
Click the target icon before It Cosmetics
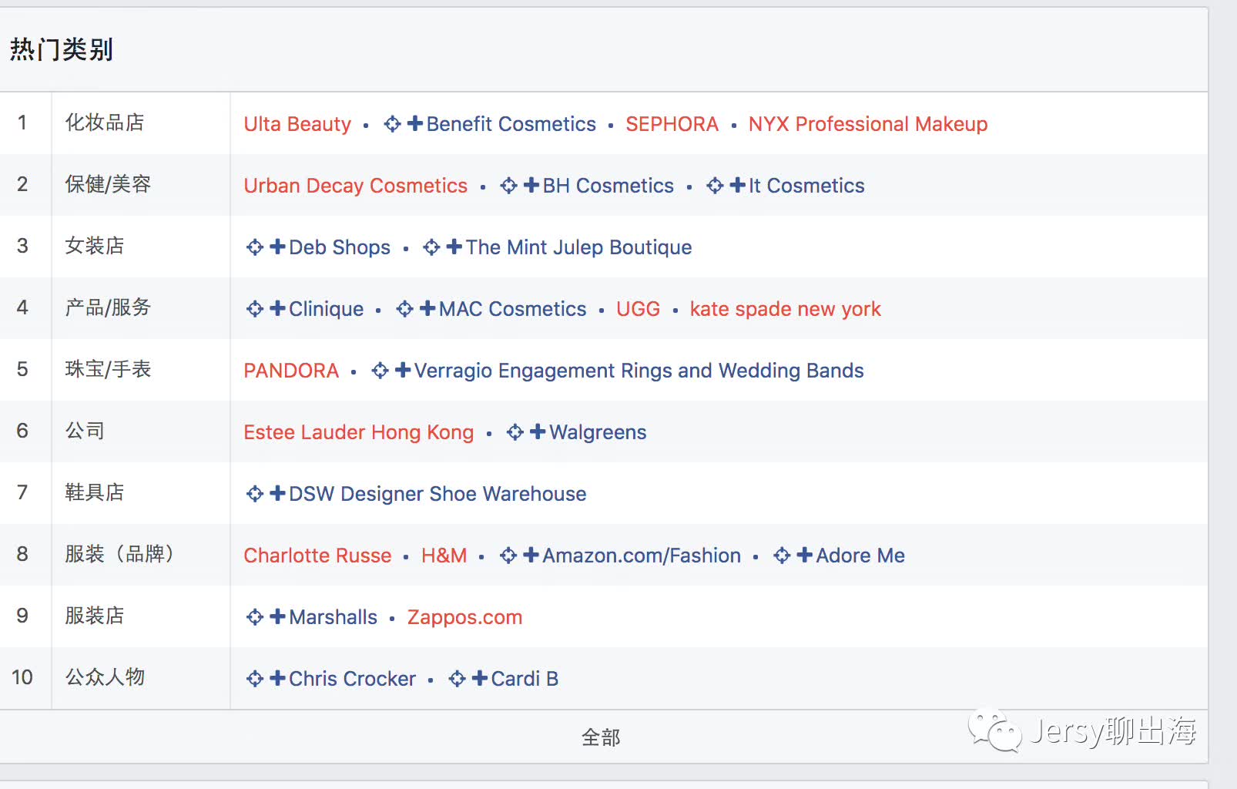coord(716,186)
